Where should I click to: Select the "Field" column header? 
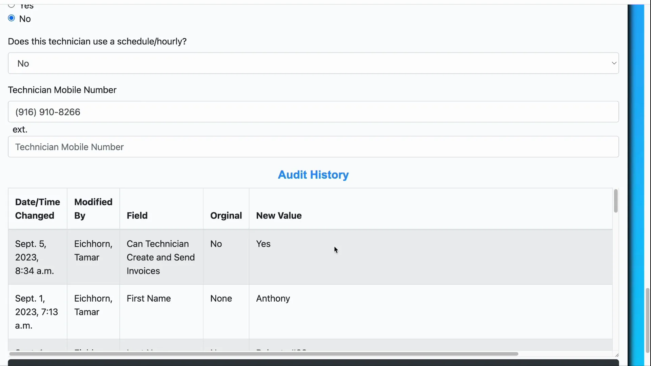click(x=137, y=216)
